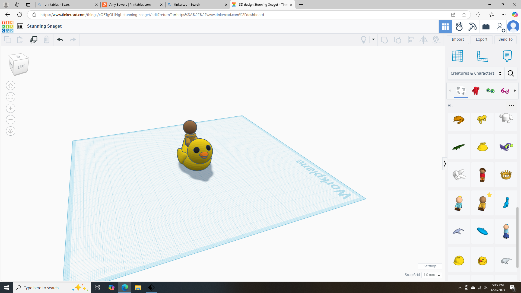This screenshot has width=521, height=293.
Task: Click the Paste toolbar icon
Action: [20, 40]
